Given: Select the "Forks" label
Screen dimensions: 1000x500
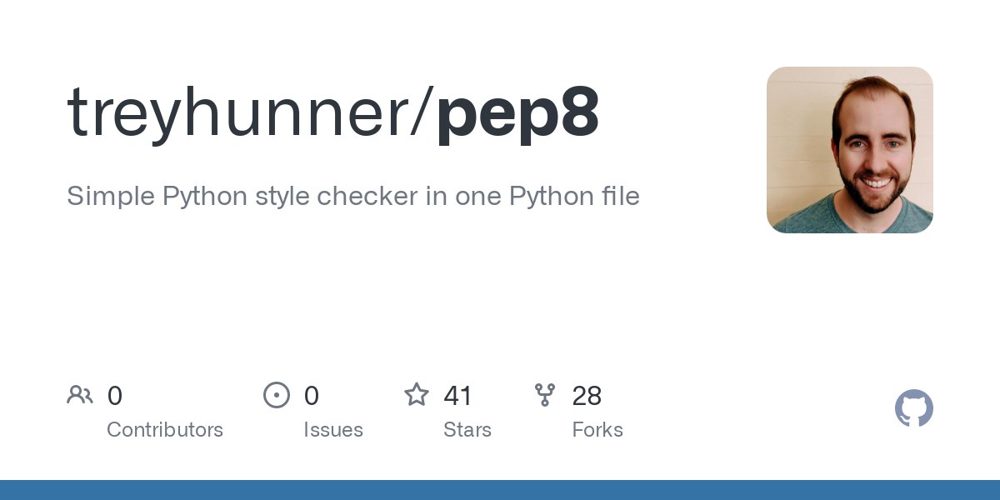Looking at the screenshot, I should (597, 430).
